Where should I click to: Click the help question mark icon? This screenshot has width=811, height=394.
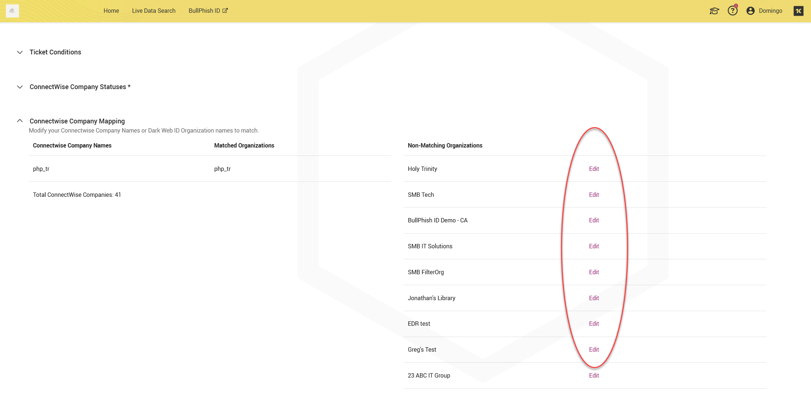point(732,11)
